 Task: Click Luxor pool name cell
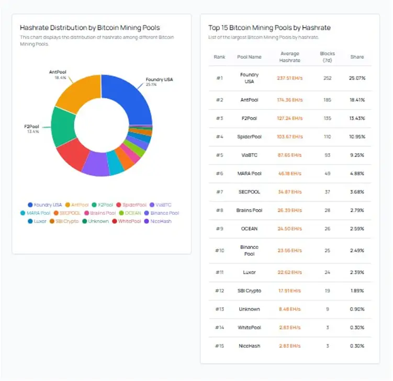(250, 273)
